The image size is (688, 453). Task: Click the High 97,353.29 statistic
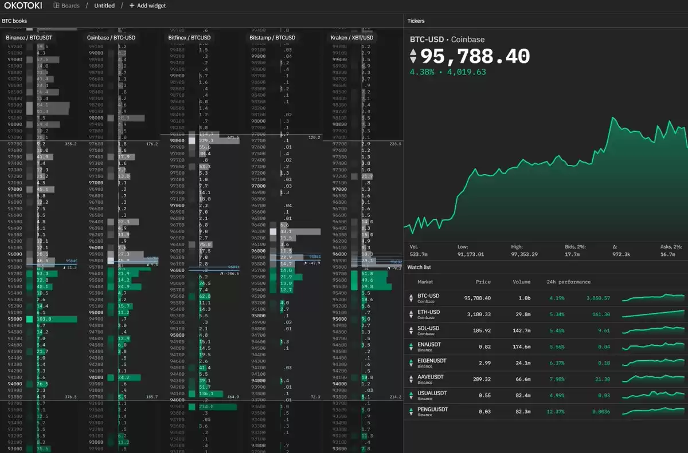[x=525, y=250]
